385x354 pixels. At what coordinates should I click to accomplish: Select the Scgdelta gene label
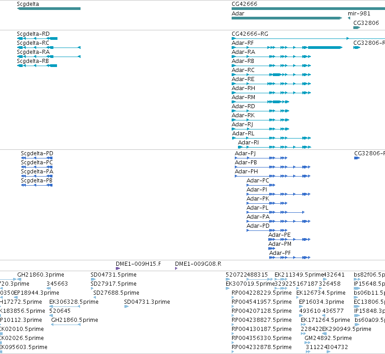pyautogui.click(x=28, y=4)
